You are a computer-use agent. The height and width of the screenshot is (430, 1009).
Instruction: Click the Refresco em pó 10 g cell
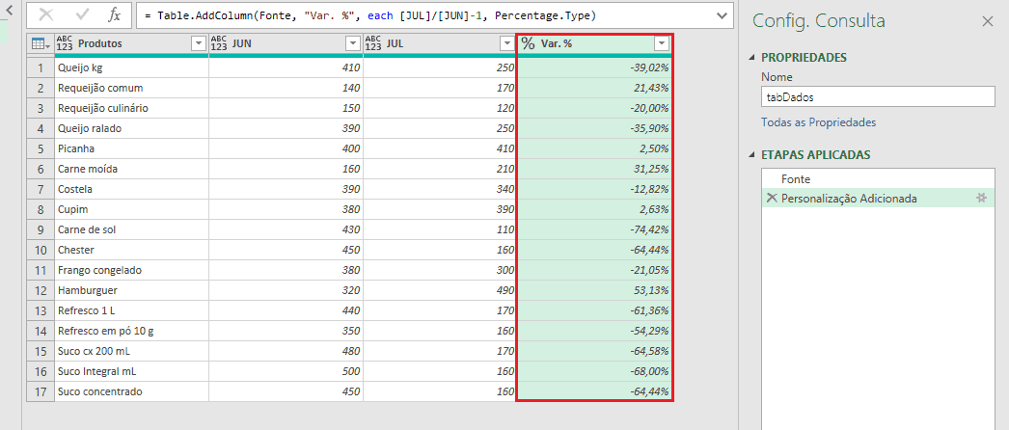coord(132,331)
